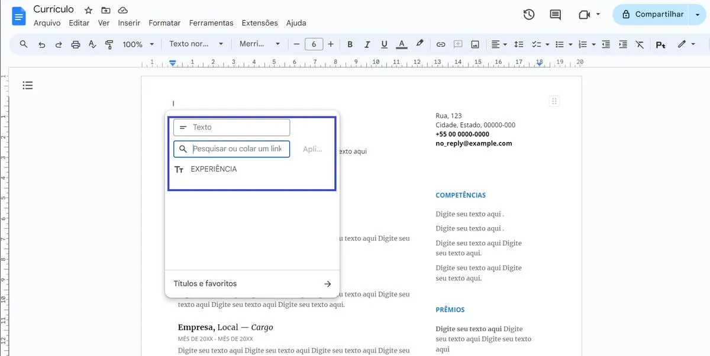Insert a comment
Image resolution: width=710 pixels, height=356 pixels.
[457, 44]
